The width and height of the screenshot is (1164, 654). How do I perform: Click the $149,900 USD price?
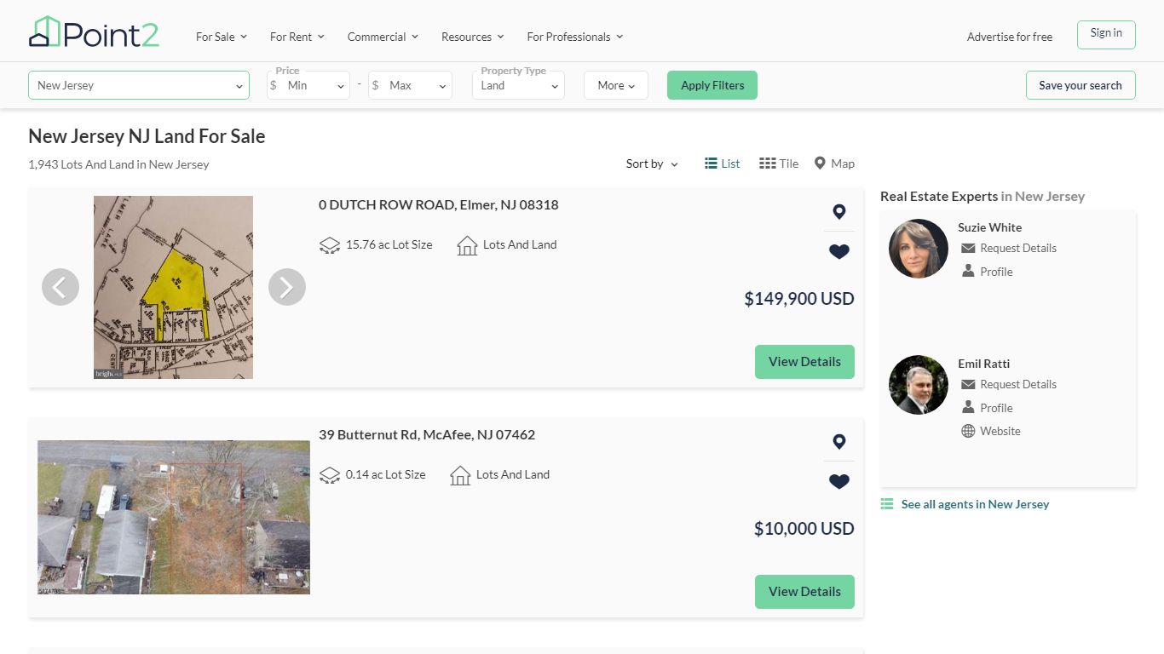(799, 299)
